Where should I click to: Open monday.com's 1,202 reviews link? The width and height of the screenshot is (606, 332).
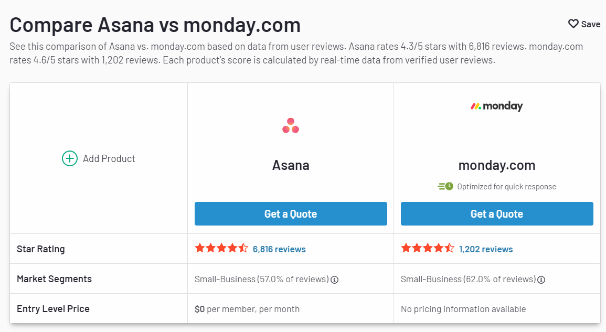pos(486,249)
